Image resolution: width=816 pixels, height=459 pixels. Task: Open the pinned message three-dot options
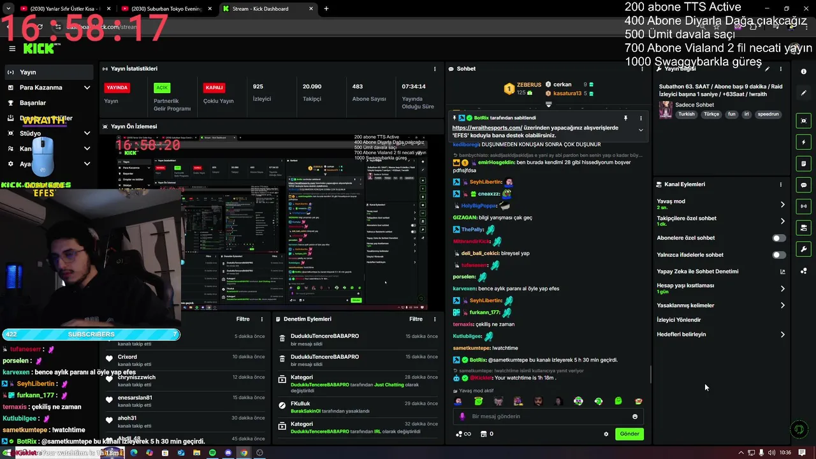tap(641, 118)
